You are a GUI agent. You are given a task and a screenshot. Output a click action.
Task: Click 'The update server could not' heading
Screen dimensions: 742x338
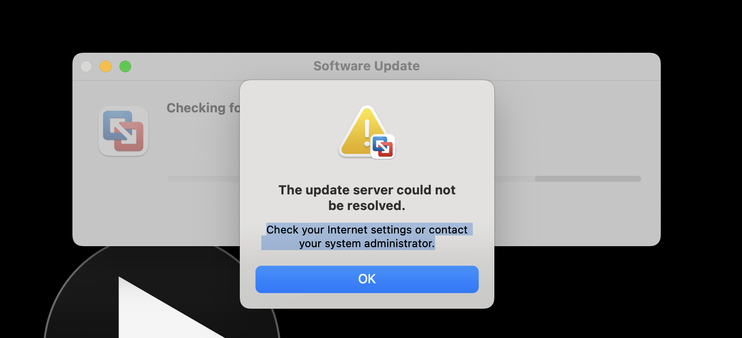click(367, 190)
